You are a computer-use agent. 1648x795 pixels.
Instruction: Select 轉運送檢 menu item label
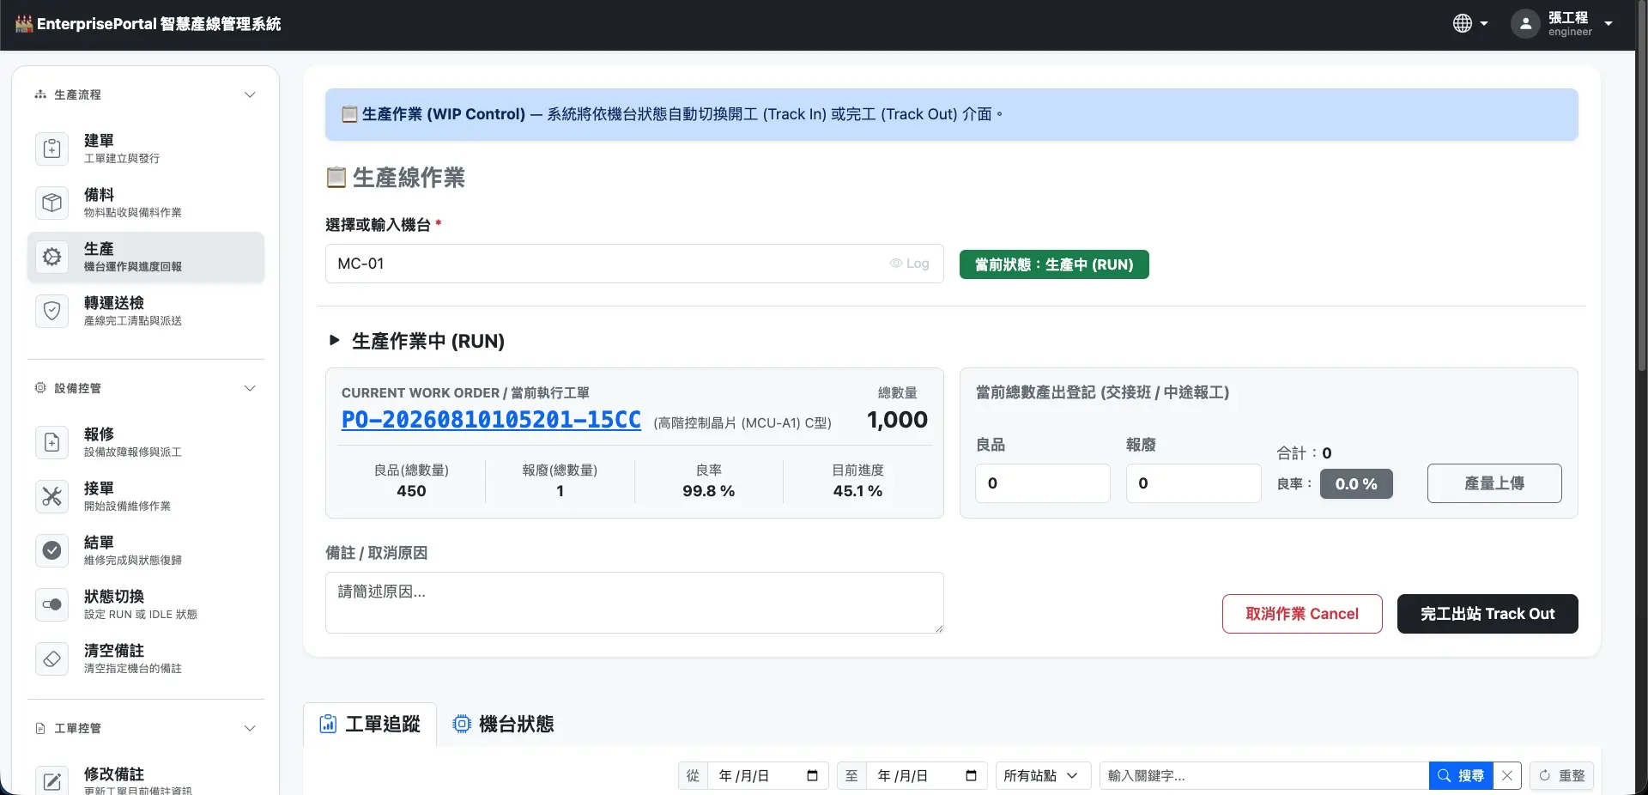[x=114, y=303]
